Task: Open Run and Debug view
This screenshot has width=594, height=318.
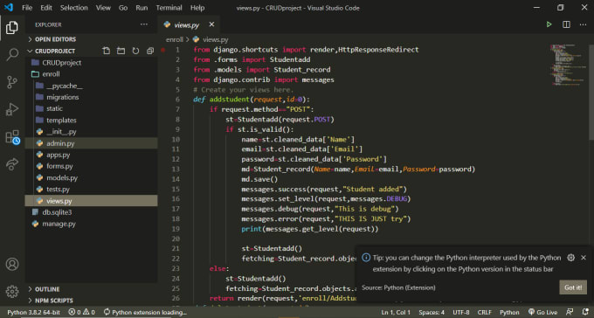Action: click(x=12, y=109)
